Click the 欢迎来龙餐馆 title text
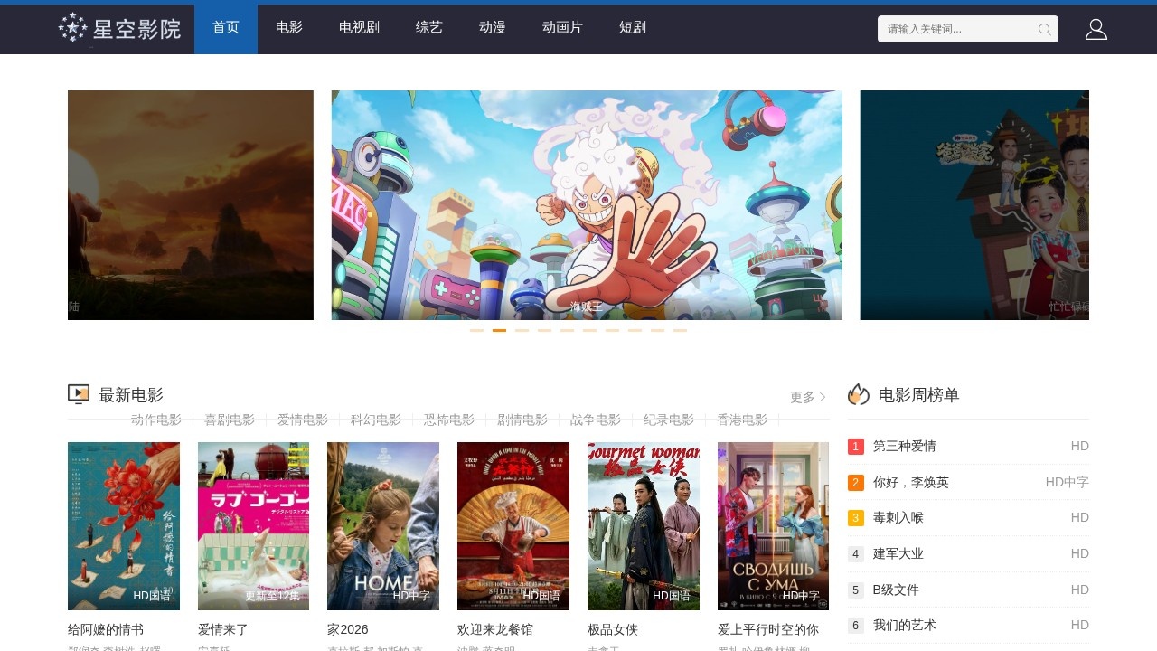Image resolution: width=1157 pixels, height=651 pixels. pyautogui.click(x=495, y=629)
